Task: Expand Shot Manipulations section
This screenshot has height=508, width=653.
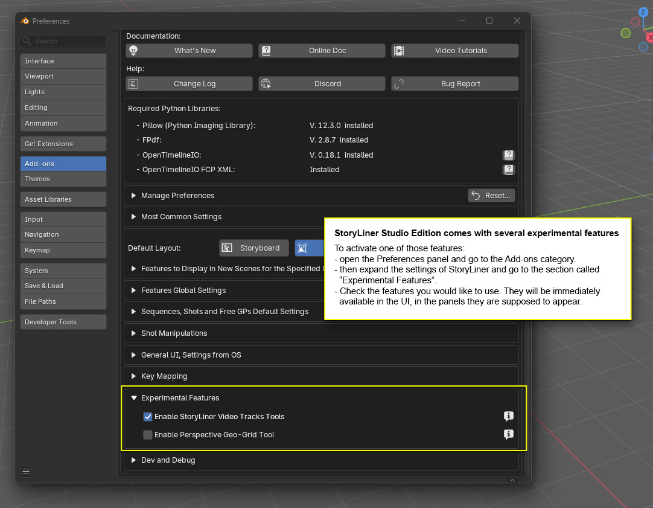Action: coord(134,333)
